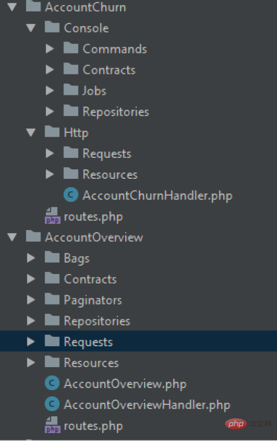Expand the selected Requests folder arrow
Screen dimensions: 277x441
[x=31, y=341]
